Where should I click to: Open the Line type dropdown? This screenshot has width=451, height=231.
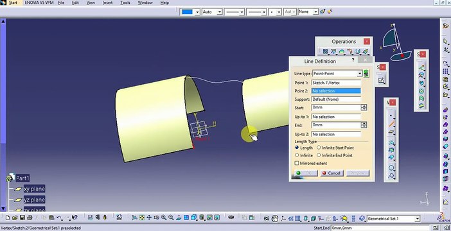359,74
